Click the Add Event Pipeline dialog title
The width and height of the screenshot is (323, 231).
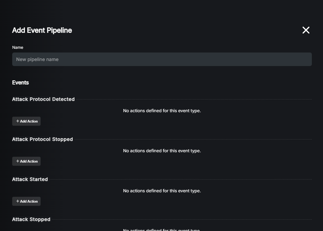click(x=42, y=30)
